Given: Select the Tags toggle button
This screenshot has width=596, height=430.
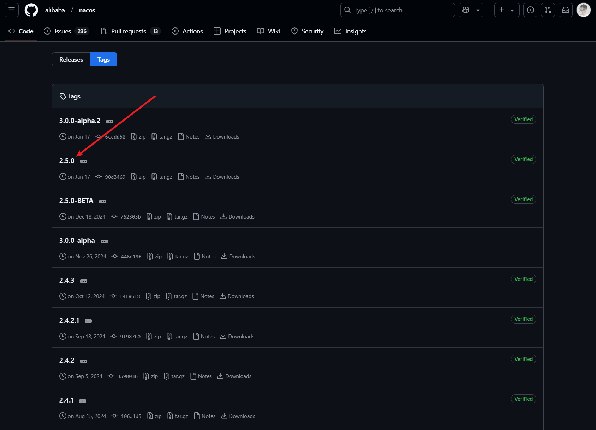Looking at the screenshot, I should click(x=103, y=60).
